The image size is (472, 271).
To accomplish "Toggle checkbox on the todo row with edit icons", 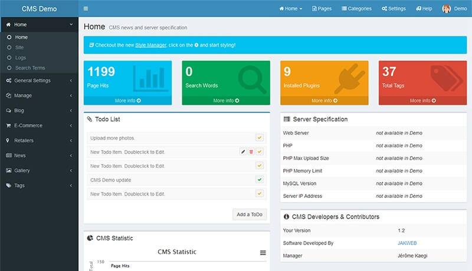I will (259, 152).
